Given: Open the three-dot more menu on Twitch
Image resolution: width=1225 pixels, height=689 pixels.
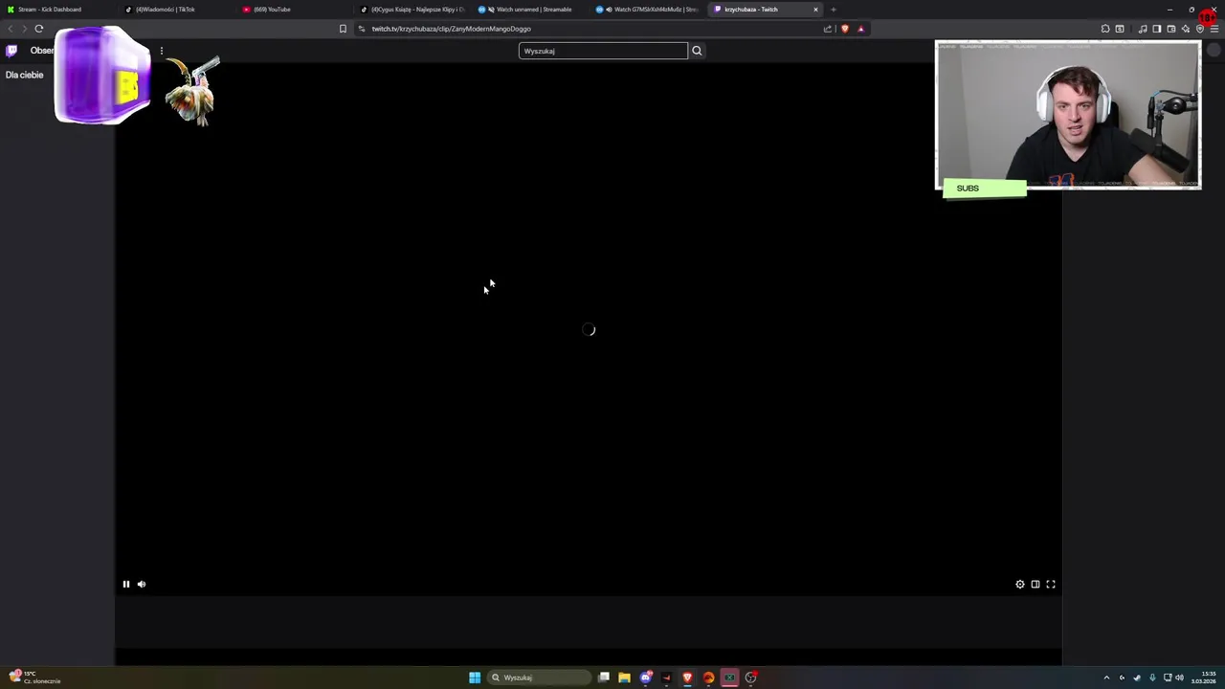Looking at the screenshot, I should point(161,51).
